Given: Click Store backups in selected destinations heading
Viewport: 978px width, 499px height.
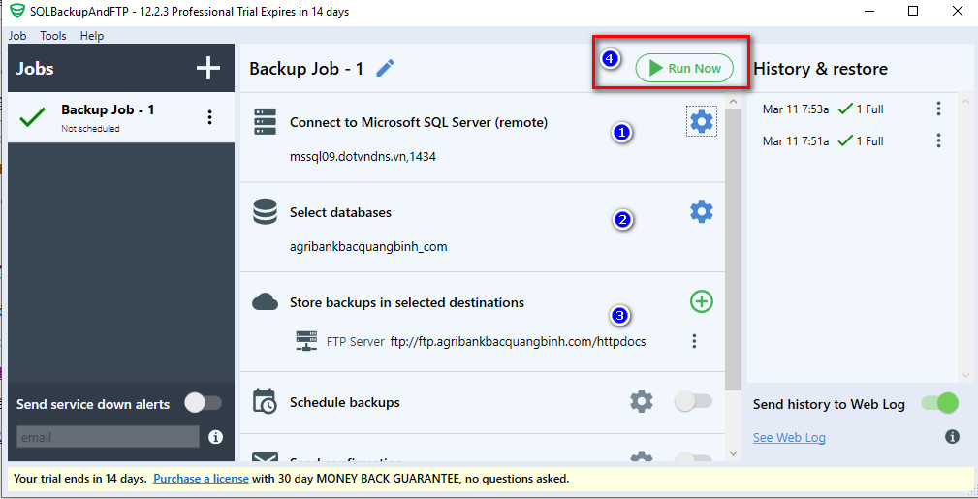Looking at the screenshot, I should 407,302.
